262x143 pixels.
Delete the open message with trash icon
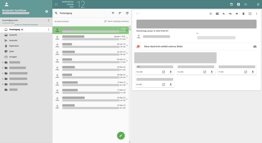[243, 14]
